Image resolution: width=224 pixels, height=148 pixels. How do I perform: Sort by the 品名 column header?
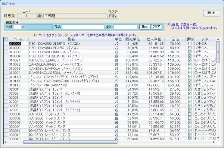tap(71, 39)
